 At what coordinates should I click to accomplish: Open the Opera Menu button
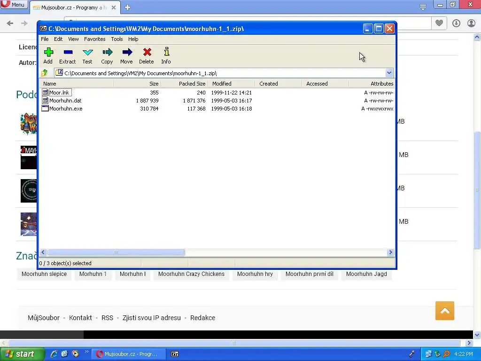[14, 4]
